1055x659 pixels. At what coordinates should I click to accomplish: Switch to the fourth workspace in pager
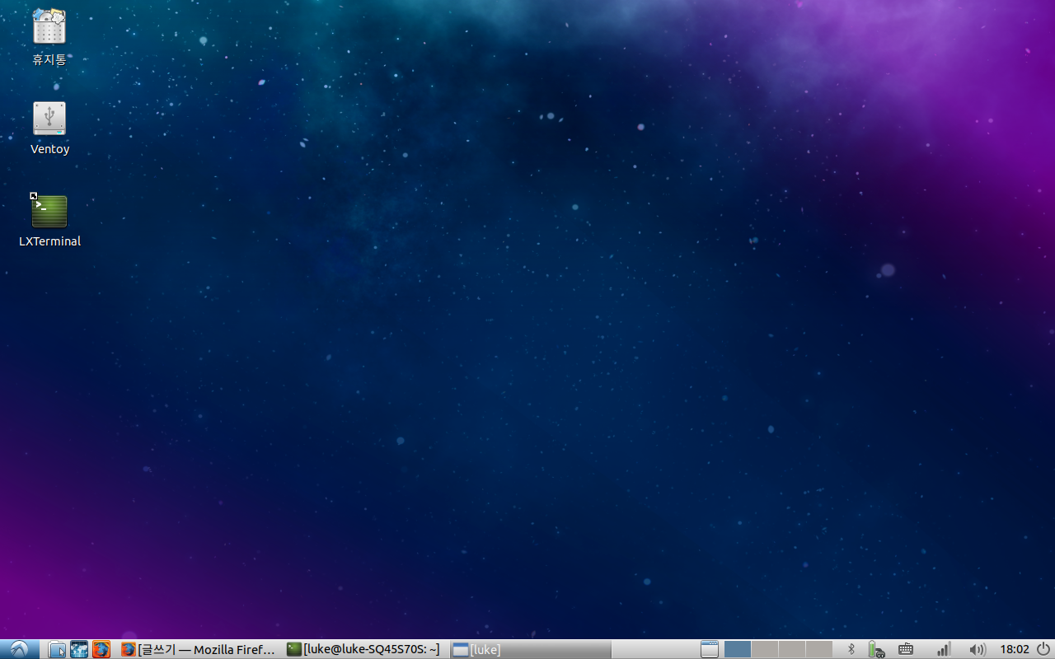[818, 649]
